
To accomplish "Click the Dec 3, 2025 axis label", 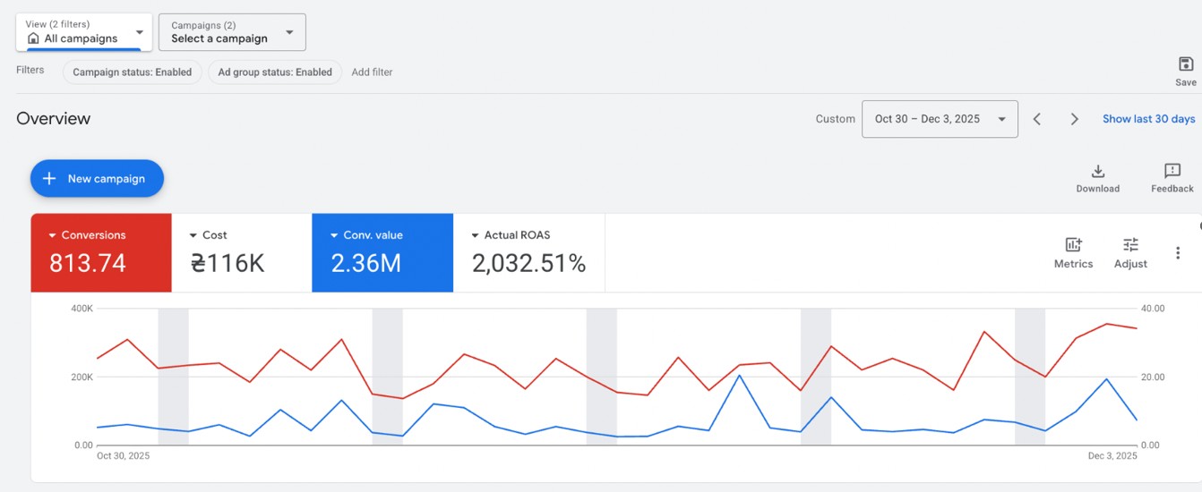I will 1113,456.
